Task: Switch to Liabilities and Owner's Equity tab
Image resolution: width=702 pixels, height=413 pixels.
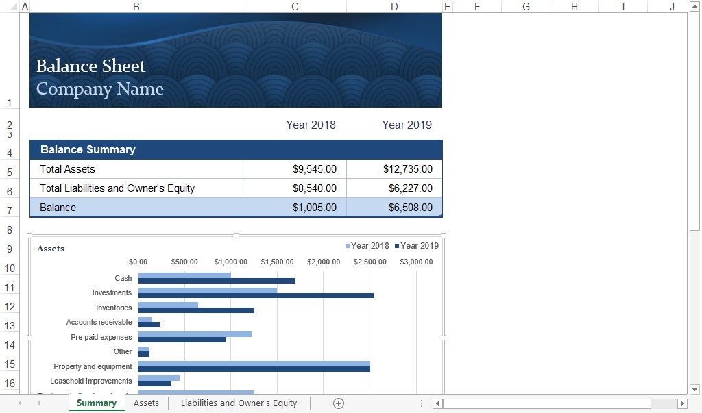Action: click(239, 403)
